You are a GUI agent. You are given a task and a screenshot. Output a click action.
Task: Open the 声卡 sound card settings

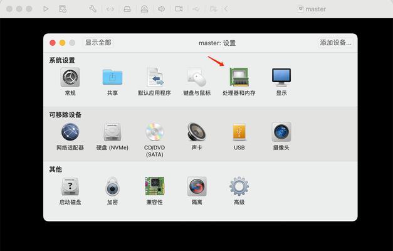[197, 132]
